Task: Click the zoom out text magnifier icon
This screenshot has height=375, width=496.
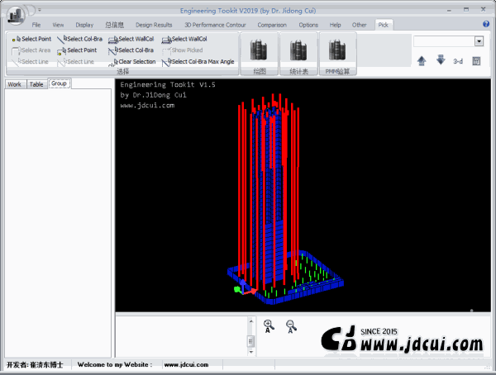Action: pyautogui.click(x=291, y=326)
